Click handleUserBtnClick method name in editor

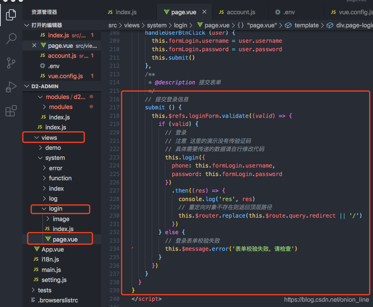(175, 33)
